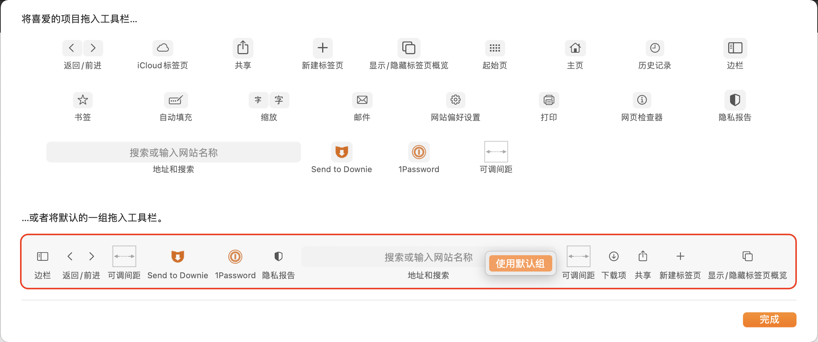Click the AutoFill pencil icon
The image size is (818, 342).
pos(176,100)
